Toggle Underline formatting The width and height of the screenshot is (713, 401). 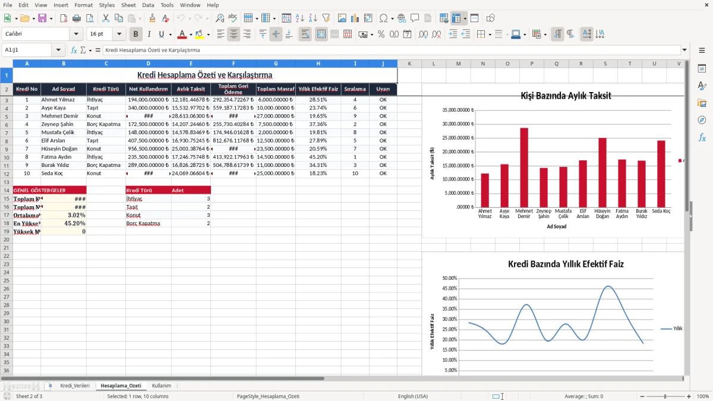pos(161,34)
